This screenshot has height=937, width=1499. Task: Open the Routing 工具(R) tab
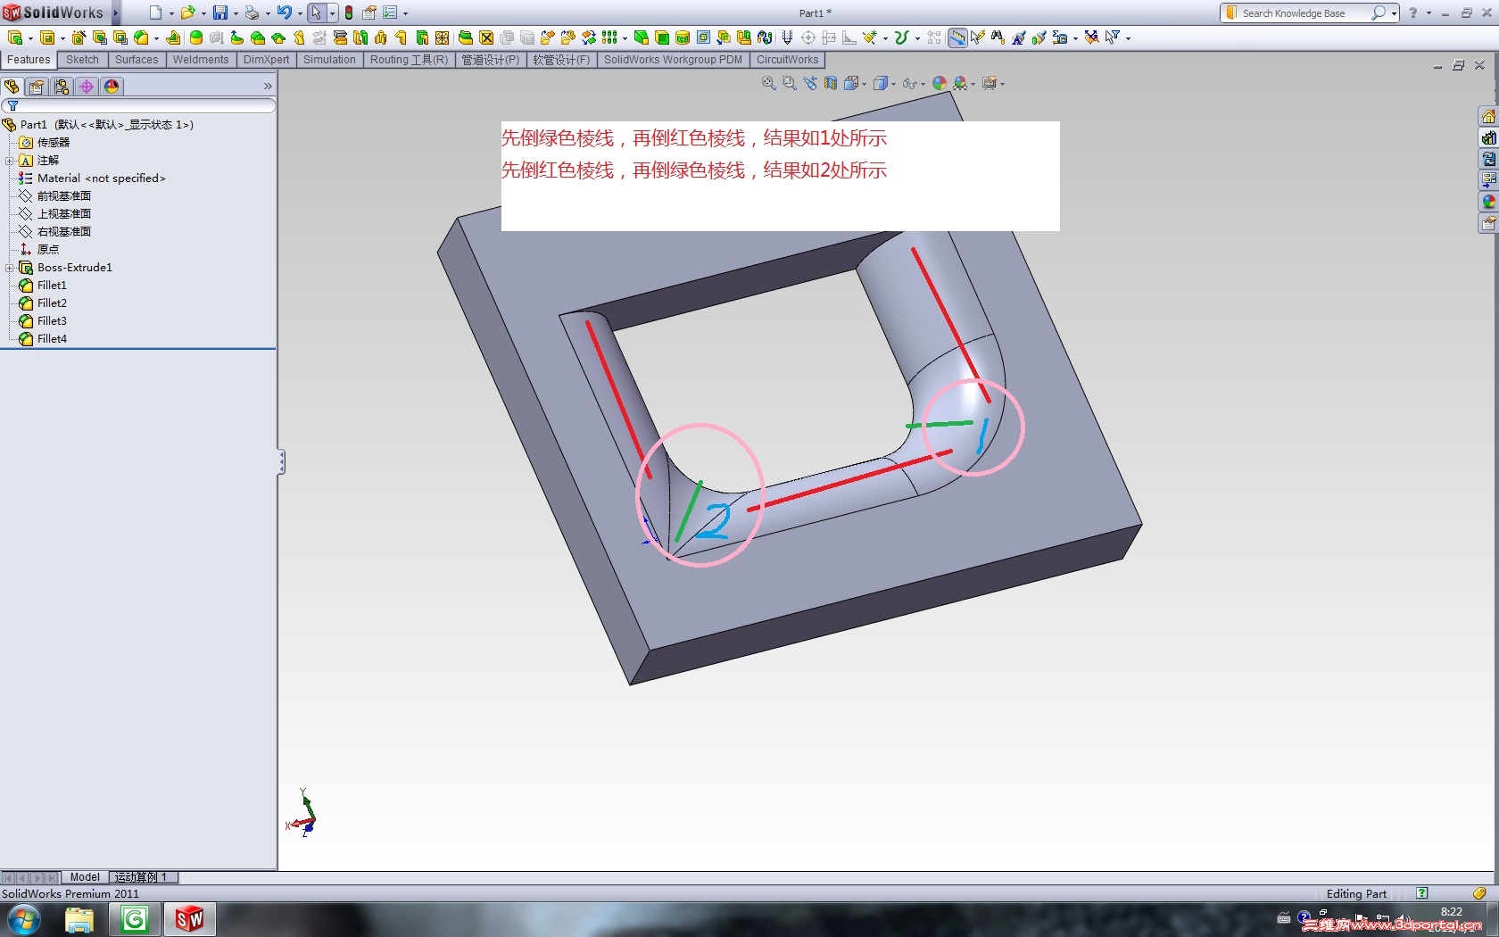pyautogui.click(x=409, y=60)
